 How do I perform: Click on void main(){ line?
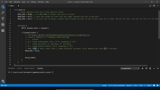pyautogui.click(x=19, y=10)
